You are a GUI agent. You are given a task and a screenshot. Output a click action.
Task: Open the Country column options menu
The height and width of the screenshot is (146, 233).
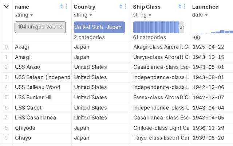[x=125, y=7]
